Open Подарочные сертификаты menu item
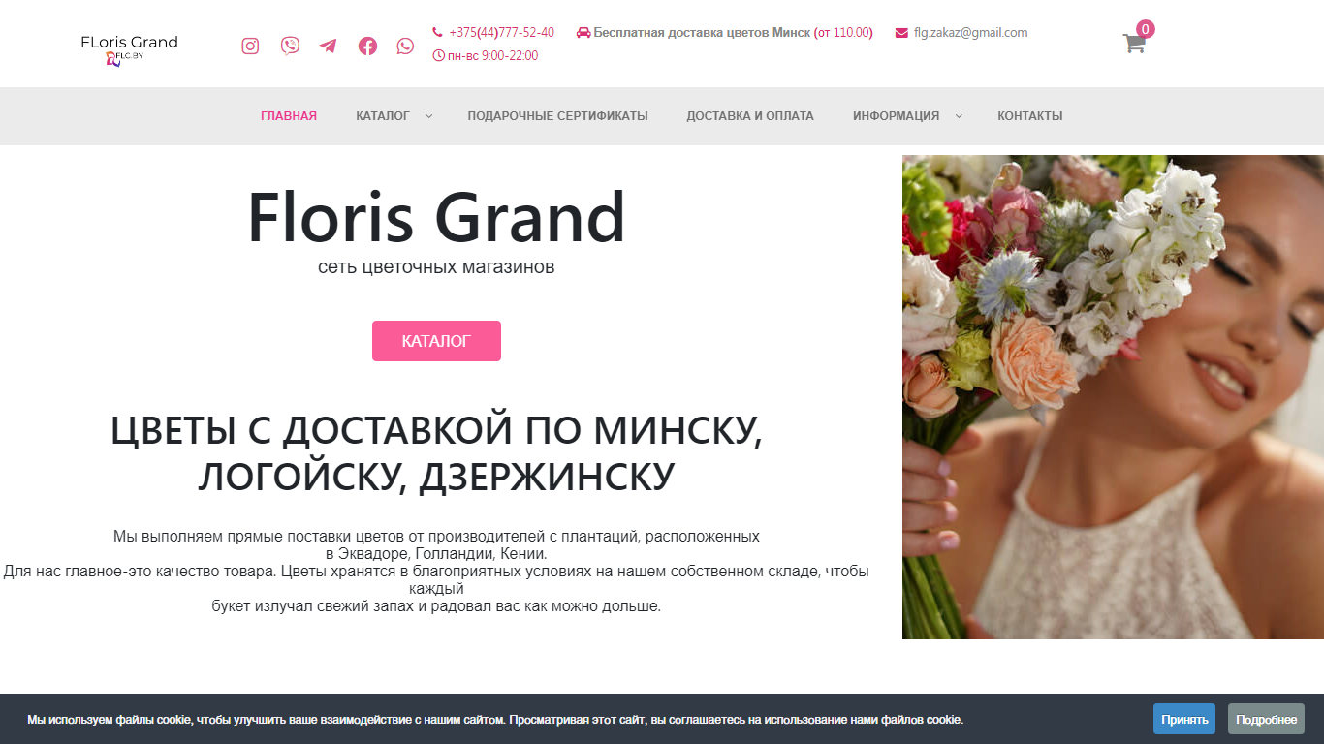The image size is (1324, 744). [x=557, y=116]
